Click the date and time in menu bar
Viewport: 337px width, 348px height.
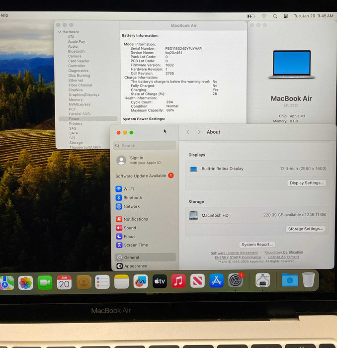tap(314, 16)
